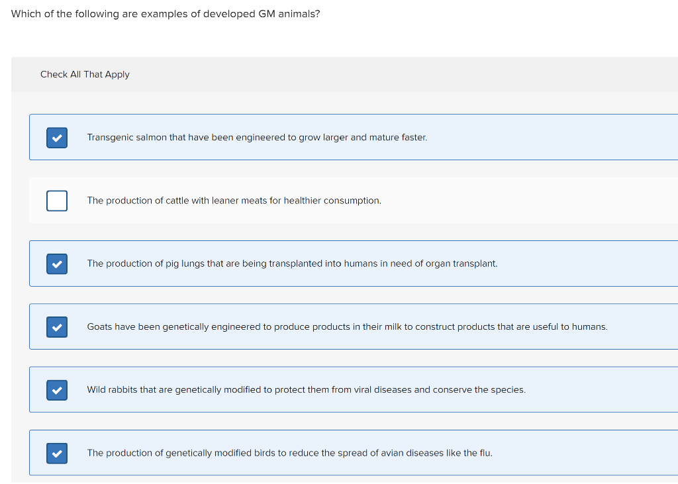Viewport: 678px width, 484px height.
Task: Click the text 'Transgenic salmon that have been engineered'
Action: click(186, 138)
